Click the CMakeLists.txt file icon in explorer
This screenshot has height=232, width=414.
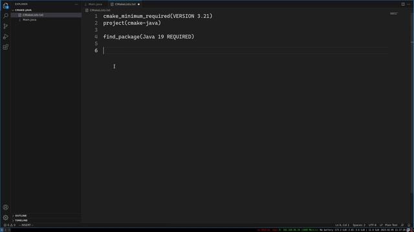(20, 15)
